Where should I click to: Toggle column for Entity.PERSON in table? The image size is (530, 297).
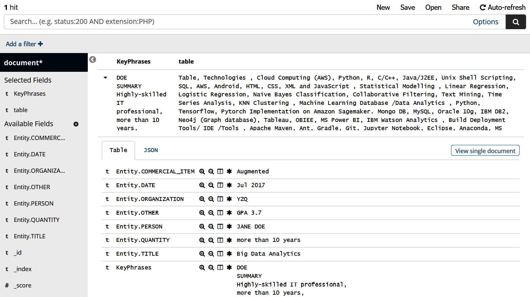tap(220, 227)
